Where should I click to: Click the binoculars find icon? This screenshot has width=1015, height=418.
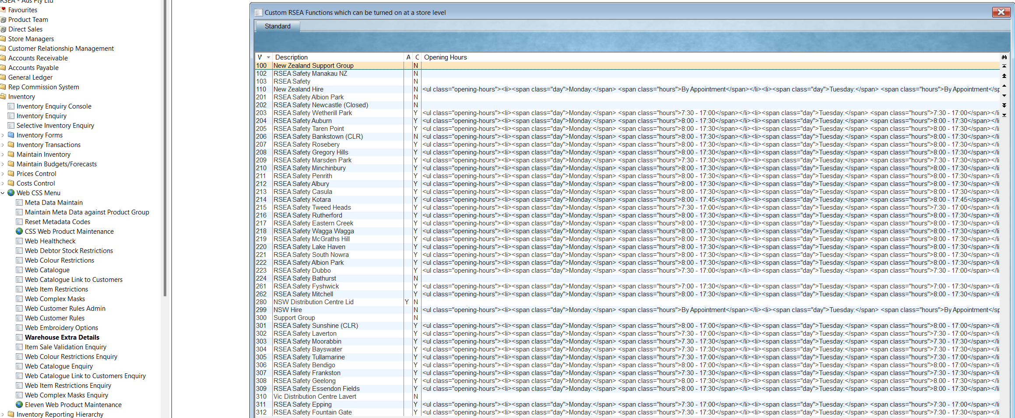[1004, 57]
